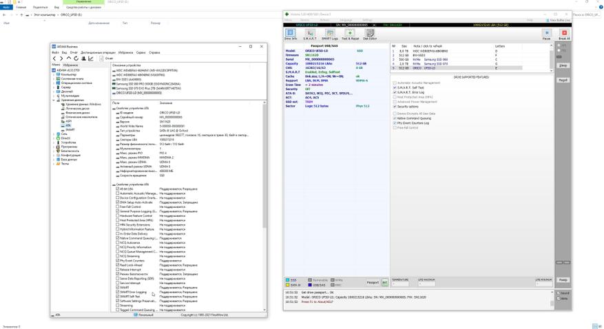Open the Сервис menu in AIDA64
604x329 pixels.
[140, 52]
